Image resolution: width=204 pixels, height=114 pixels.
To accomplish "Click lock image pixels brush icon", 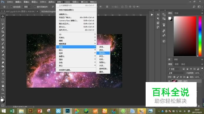I will (177, 77).
